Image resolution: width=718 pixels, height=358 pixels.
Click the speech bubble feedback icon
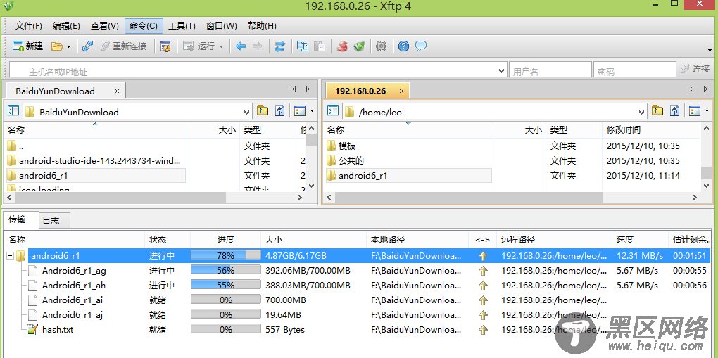(x=421, y=46)
